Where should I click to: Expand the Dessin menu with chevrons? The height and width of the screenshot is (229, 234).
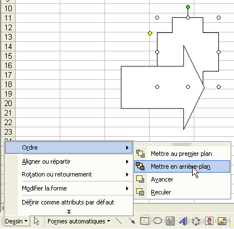69,212
